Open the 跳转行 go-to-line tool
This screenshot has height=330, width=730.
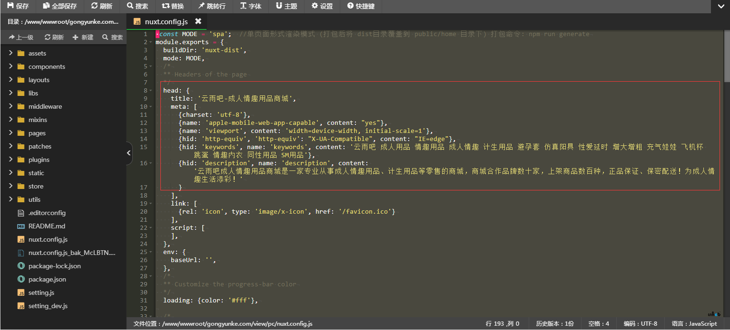(x=212, y=6)
